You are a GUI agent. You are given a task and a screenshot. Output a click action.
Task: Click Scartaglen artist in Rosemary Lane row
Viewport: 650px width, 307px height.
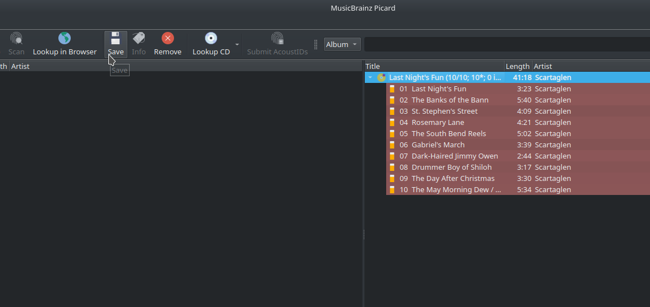coord(553,123)
